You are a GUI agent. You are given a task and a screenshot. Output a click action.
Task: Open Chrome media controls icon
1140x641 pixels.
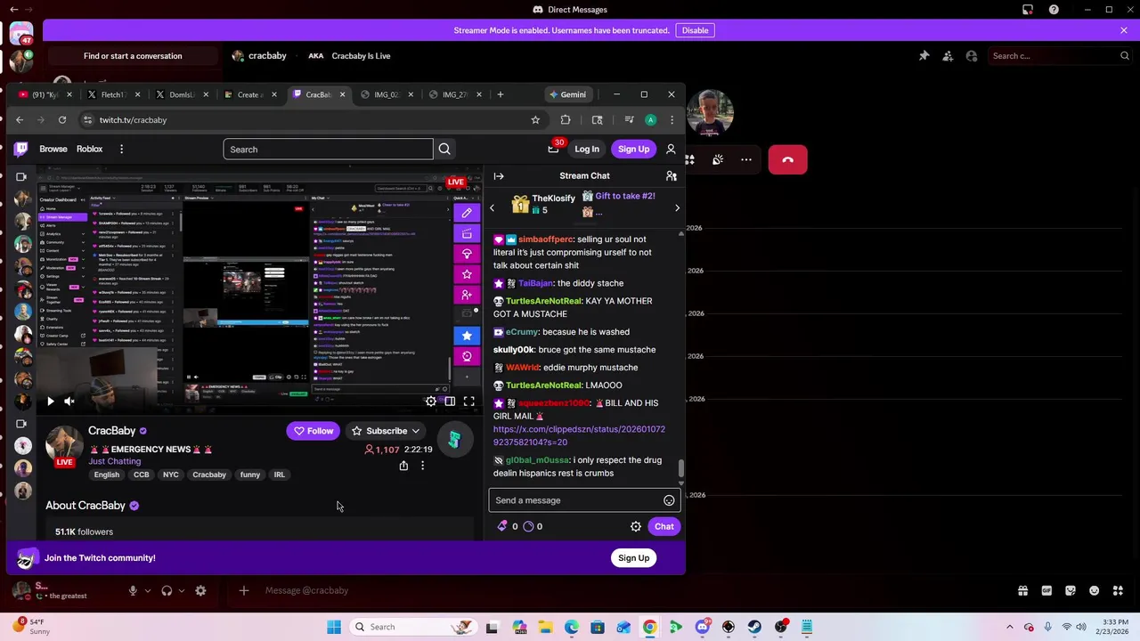(x=629, y=120)
